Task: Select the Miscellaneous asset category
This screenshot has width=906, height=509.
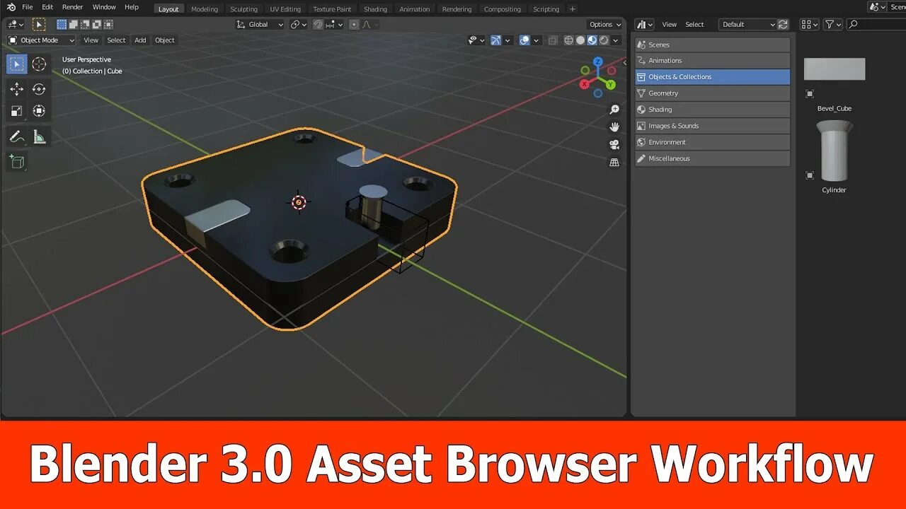Action: [x=712, y=158]
